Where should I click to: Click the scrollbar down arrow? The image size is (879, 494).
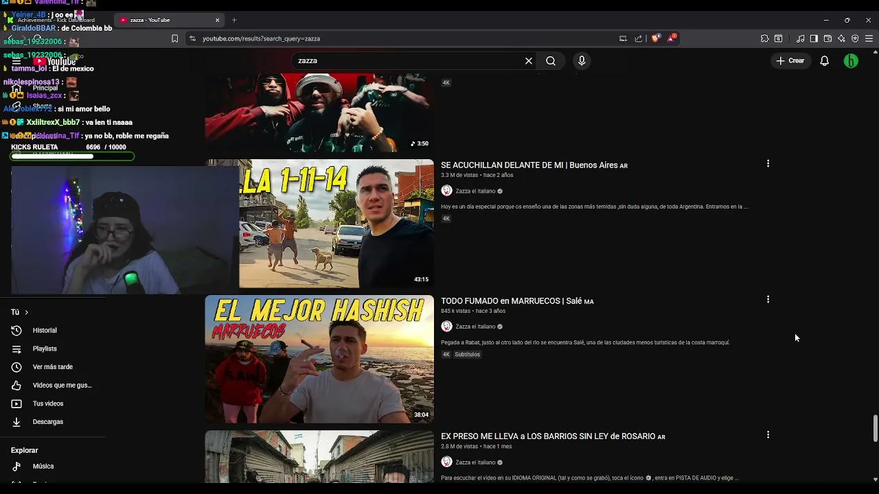point(875,479)
